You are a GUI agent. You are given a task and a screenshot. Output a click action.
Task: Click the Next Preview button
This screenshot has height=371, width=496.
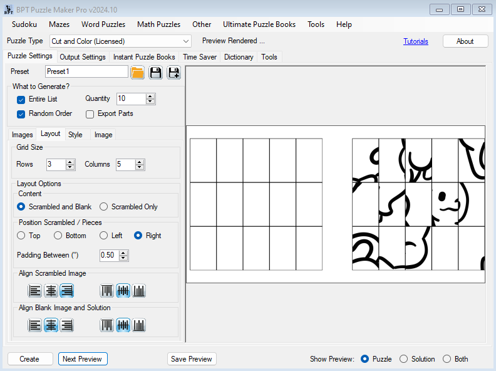coord(83,359)
